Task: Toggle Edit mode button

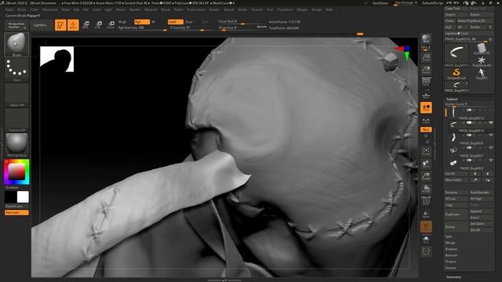Action: [60, 25]
